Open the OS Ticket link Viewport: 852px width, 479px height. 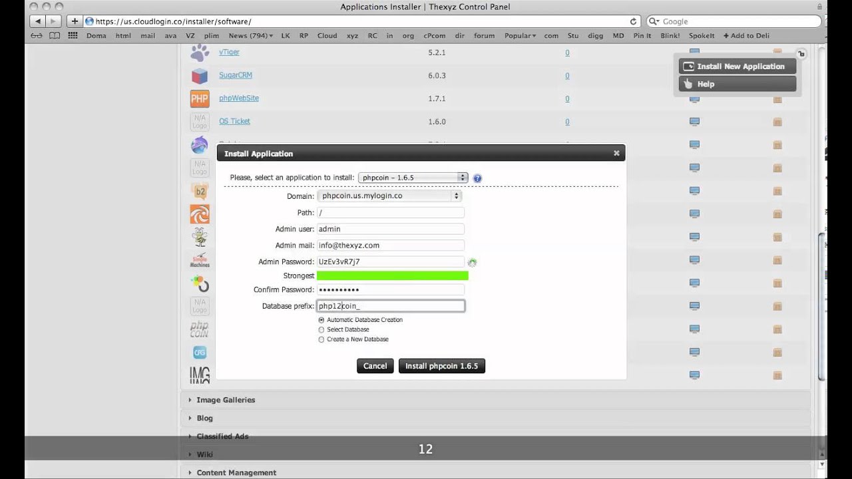tap(235, 121)
